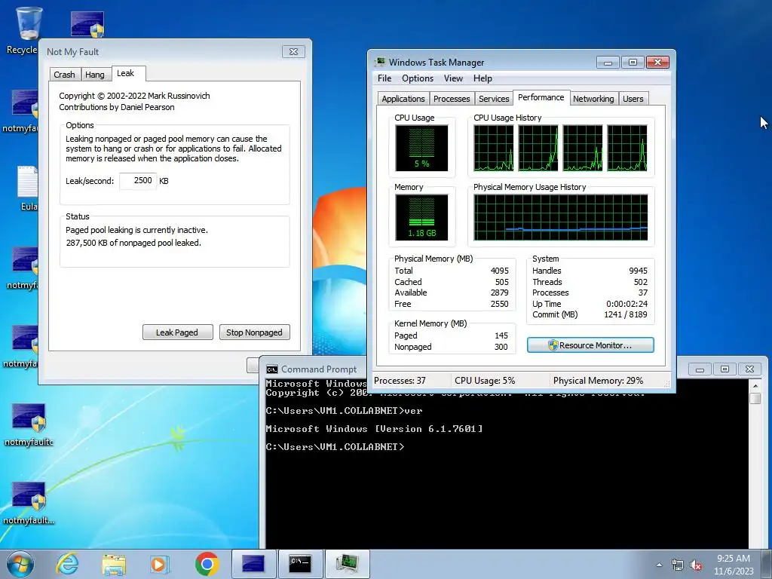Select the Task Manager Performance tab

tap(541, 97)
